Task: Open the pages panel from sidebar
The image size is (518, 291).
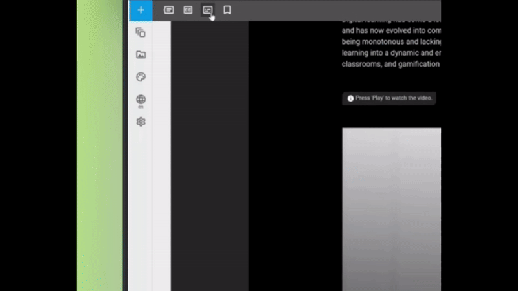Action: (141, 32)
